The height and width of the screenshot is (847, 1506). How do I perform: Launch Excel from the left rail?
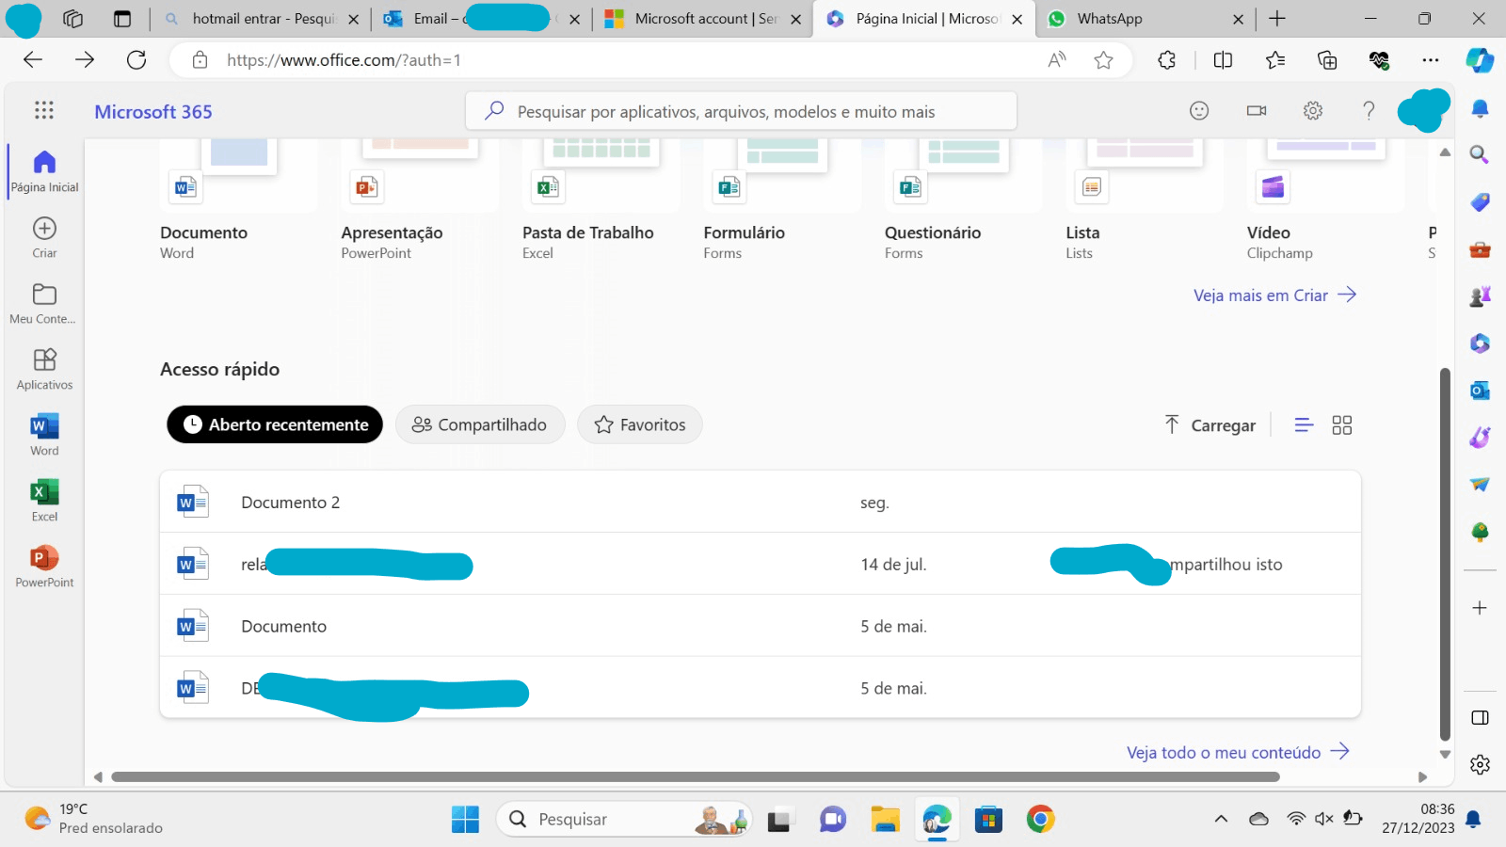[x=44, y=501]
